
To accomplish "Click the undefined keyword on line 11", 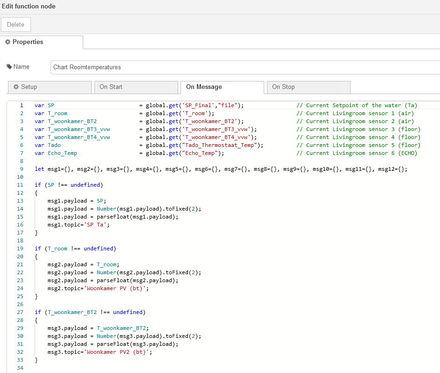I will [x=85, y=185].
